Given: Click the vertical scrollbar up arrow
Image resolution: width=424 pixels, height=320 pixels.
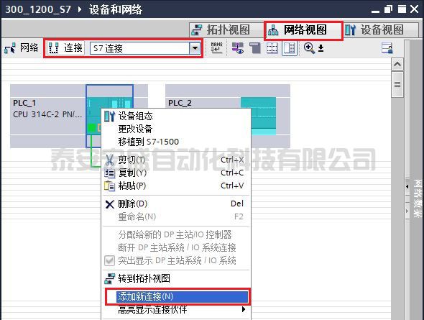Looking at the screenshot, I should coord(397,65).
